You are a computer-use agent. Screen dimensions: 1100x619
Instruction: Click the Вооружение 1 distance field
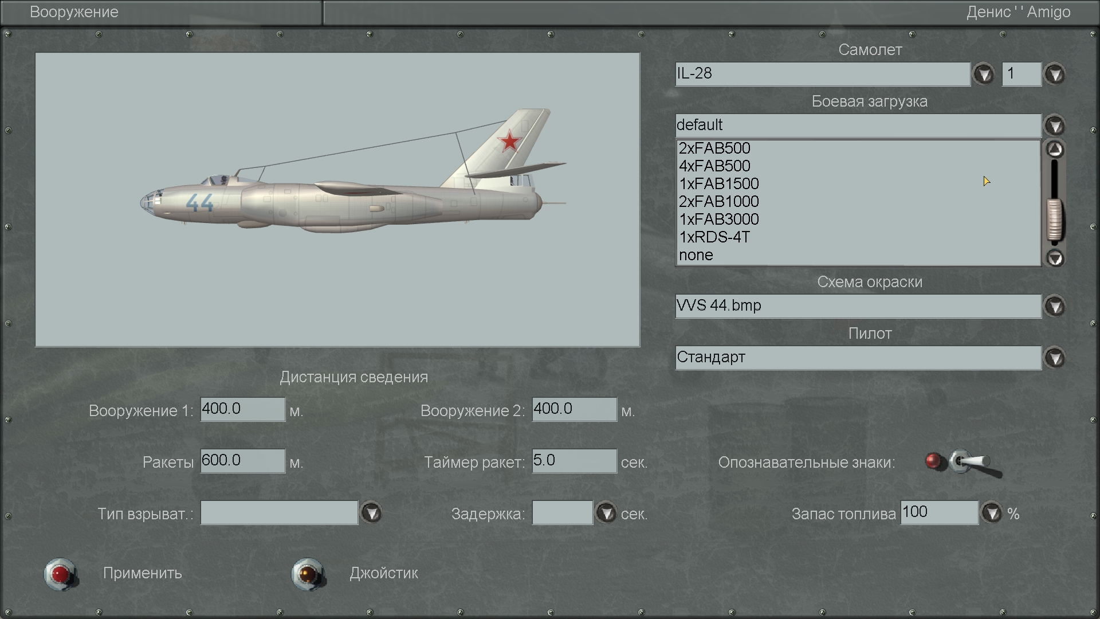(242, 409)
